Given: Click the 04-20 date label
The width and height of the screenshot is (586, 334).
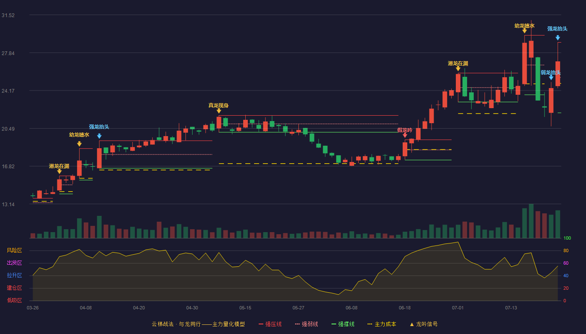Looking at the screenshot, I should coord(139,308).
